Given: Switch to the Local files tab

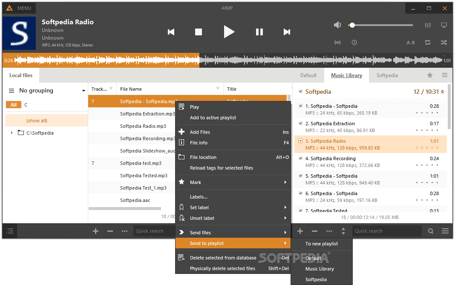Looking at the screenshot, I should [x=21, y=75].
